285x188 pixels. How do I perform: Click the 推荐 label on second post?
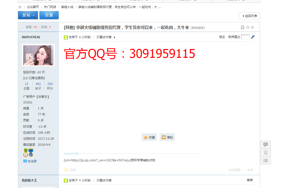250,180
